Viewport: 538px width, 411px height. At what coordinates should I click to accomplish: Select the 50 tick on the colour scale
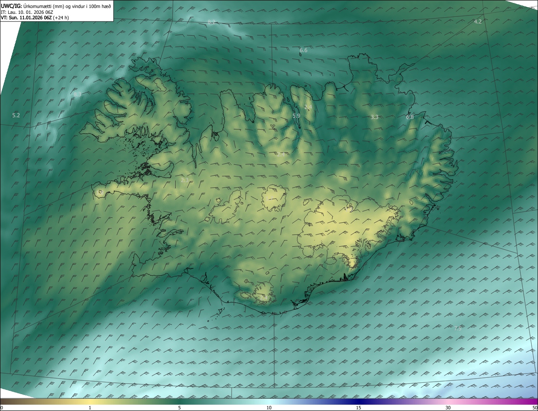(535, 408)
